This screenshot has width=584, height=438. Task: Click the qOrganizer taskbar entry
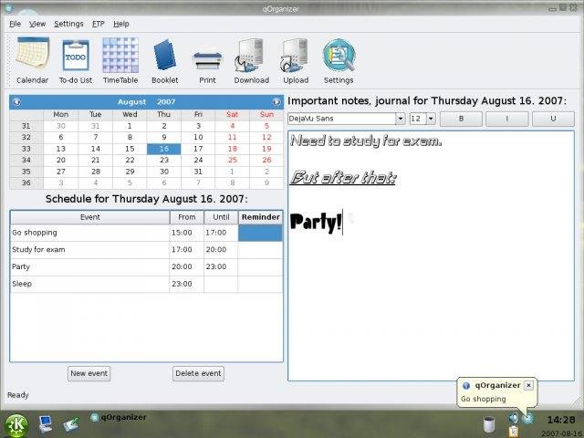coord(119,418)
